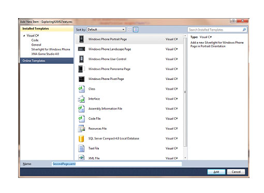
Task: Select the General category
Action: click(x=36, y=45)
